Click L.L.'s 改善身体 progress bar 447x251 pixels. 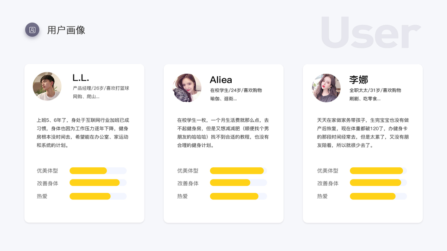98,183
